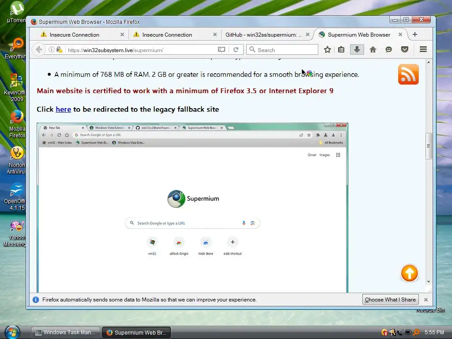The width and height of the screenshot is (452, 339).
Task: Show bookmarks list icon
Action: 341,49
